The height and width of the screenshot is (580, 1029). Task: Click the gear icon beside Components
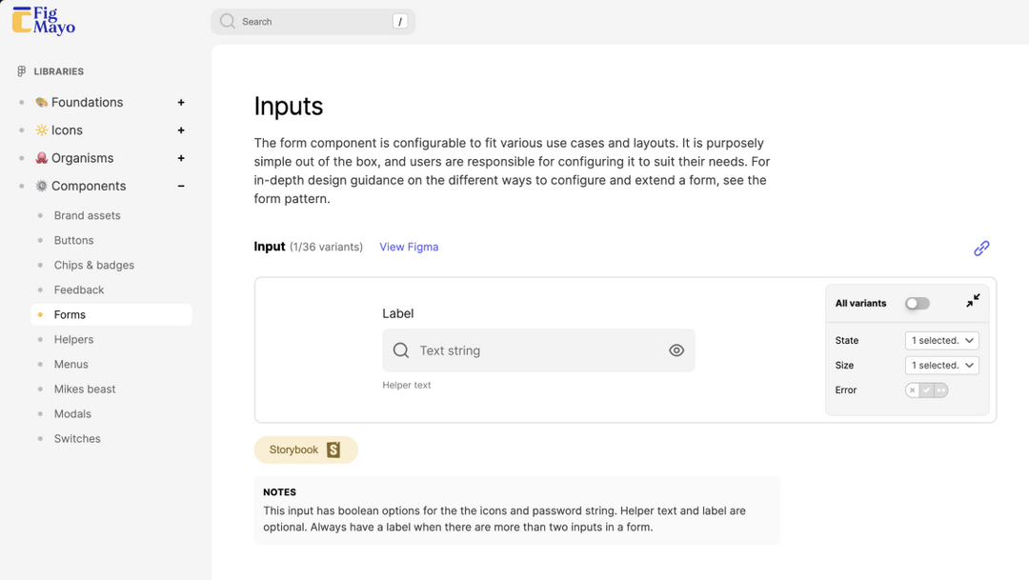tap(41, 186)
